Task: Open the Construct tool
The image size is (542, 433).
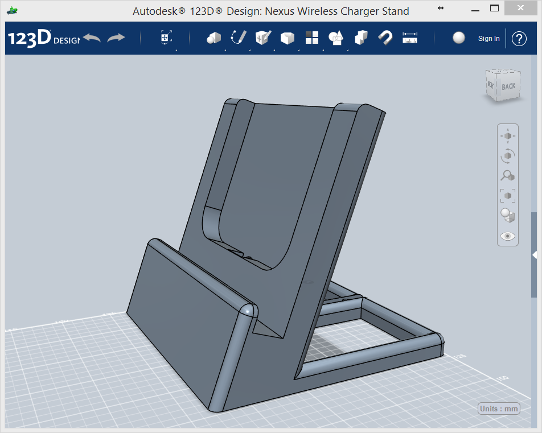Action: pyautogui.click(x=261, y=38)
